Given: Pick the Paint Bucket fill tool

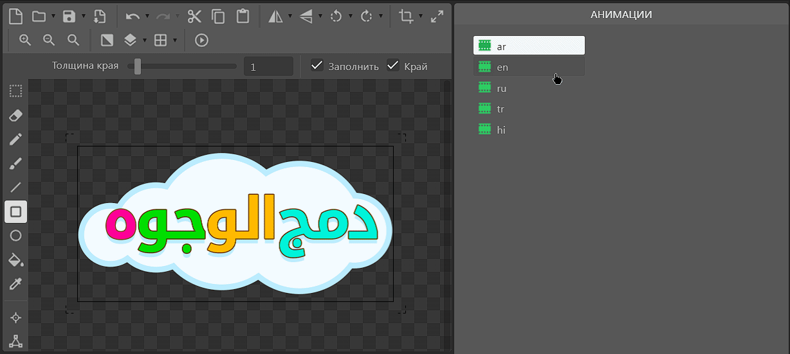Looking at the screenshot, I should [16, 260].
